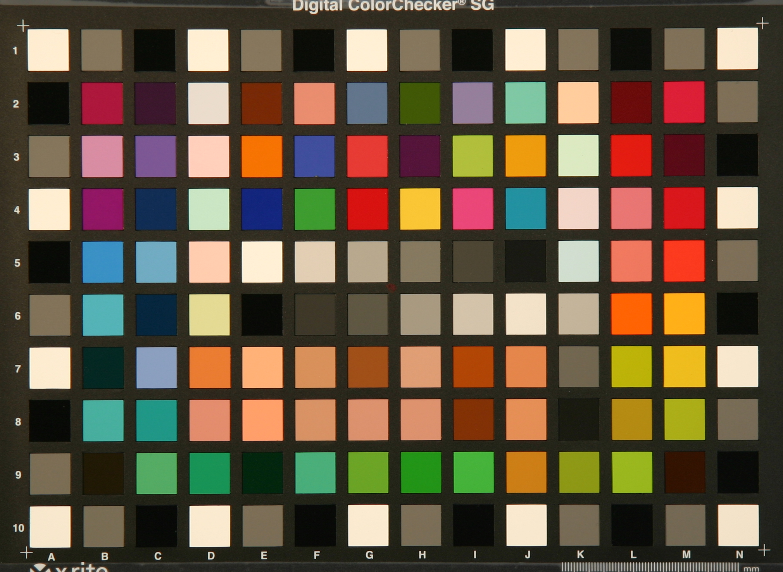This screenshot has width=783, height=572.
Task: Click the row label "1"
Action: point(15,51)
